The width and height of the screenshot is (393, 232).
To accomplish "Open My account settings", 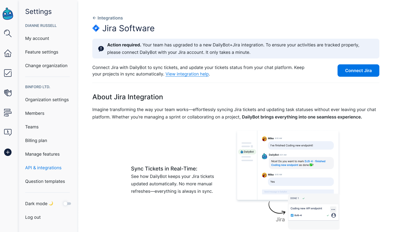I will click(37, 38).
